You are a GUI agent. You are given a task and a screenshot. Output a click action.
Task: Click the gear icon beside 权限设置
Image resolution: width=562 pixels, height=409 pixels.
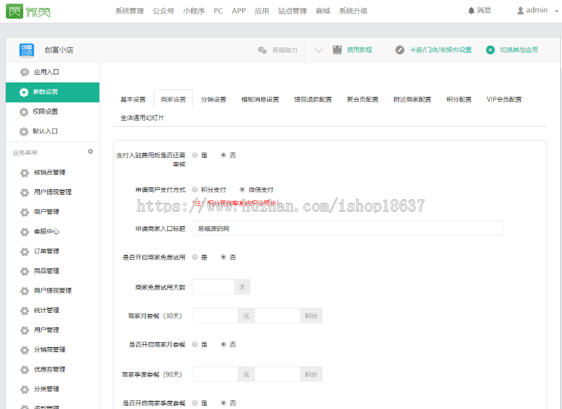(24, 112)
